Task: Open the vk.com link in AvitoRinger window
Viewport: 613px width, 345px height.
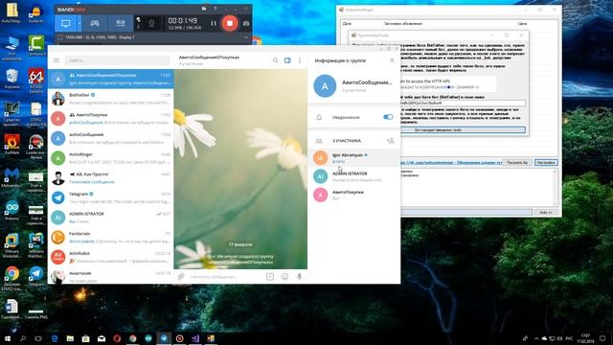Action: coord(451,162)
